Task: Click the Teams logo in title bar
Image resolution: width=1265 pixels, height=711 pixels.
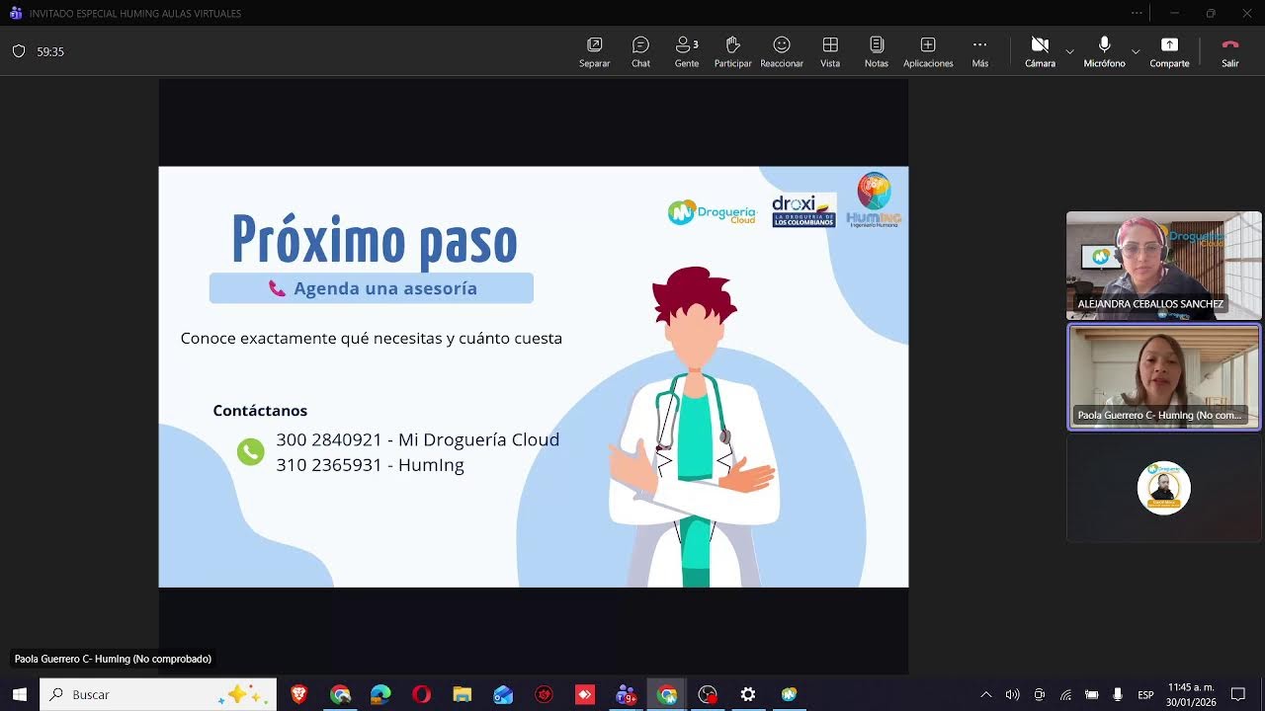Action: pyautogui.click(x=15, y=13)
